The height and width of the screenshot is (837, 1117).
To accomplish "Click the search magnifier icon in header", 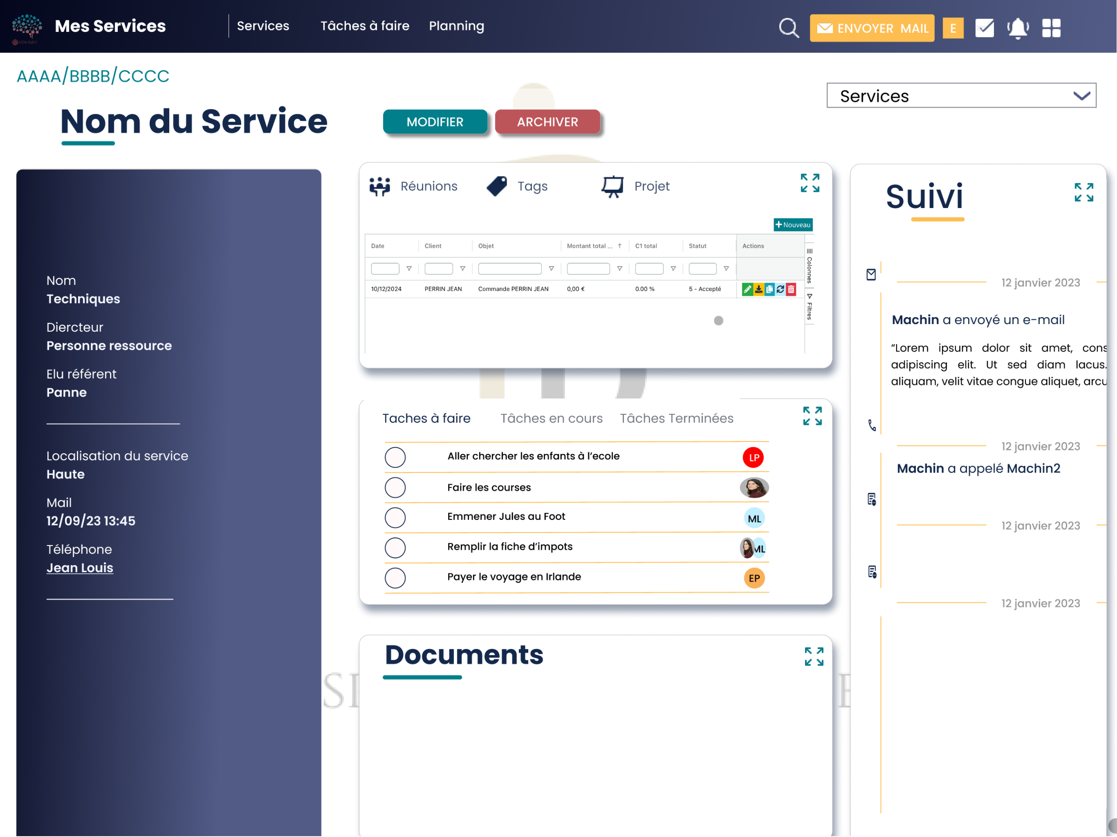I will 789,28.
